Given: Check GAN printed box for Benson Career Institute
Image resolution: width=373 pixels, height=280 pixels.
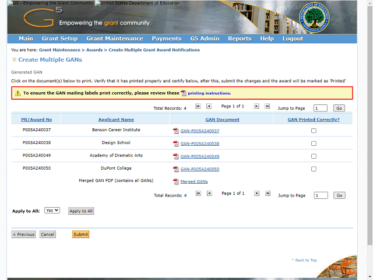Looking at the screenshot, I should [x=314, y=131].
